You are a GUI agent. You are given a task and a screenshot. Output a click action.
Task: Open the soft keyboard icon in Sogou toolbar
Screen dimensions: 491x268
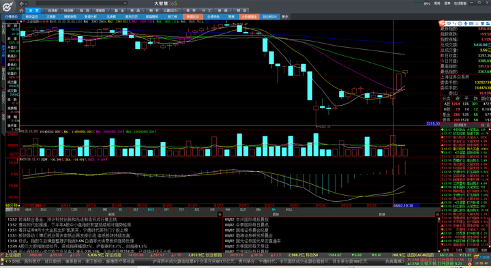(471, 23)
